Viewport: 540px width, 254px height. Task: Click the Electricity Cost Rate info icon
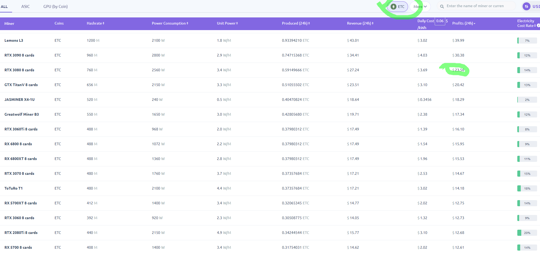(x=538, y=26)
